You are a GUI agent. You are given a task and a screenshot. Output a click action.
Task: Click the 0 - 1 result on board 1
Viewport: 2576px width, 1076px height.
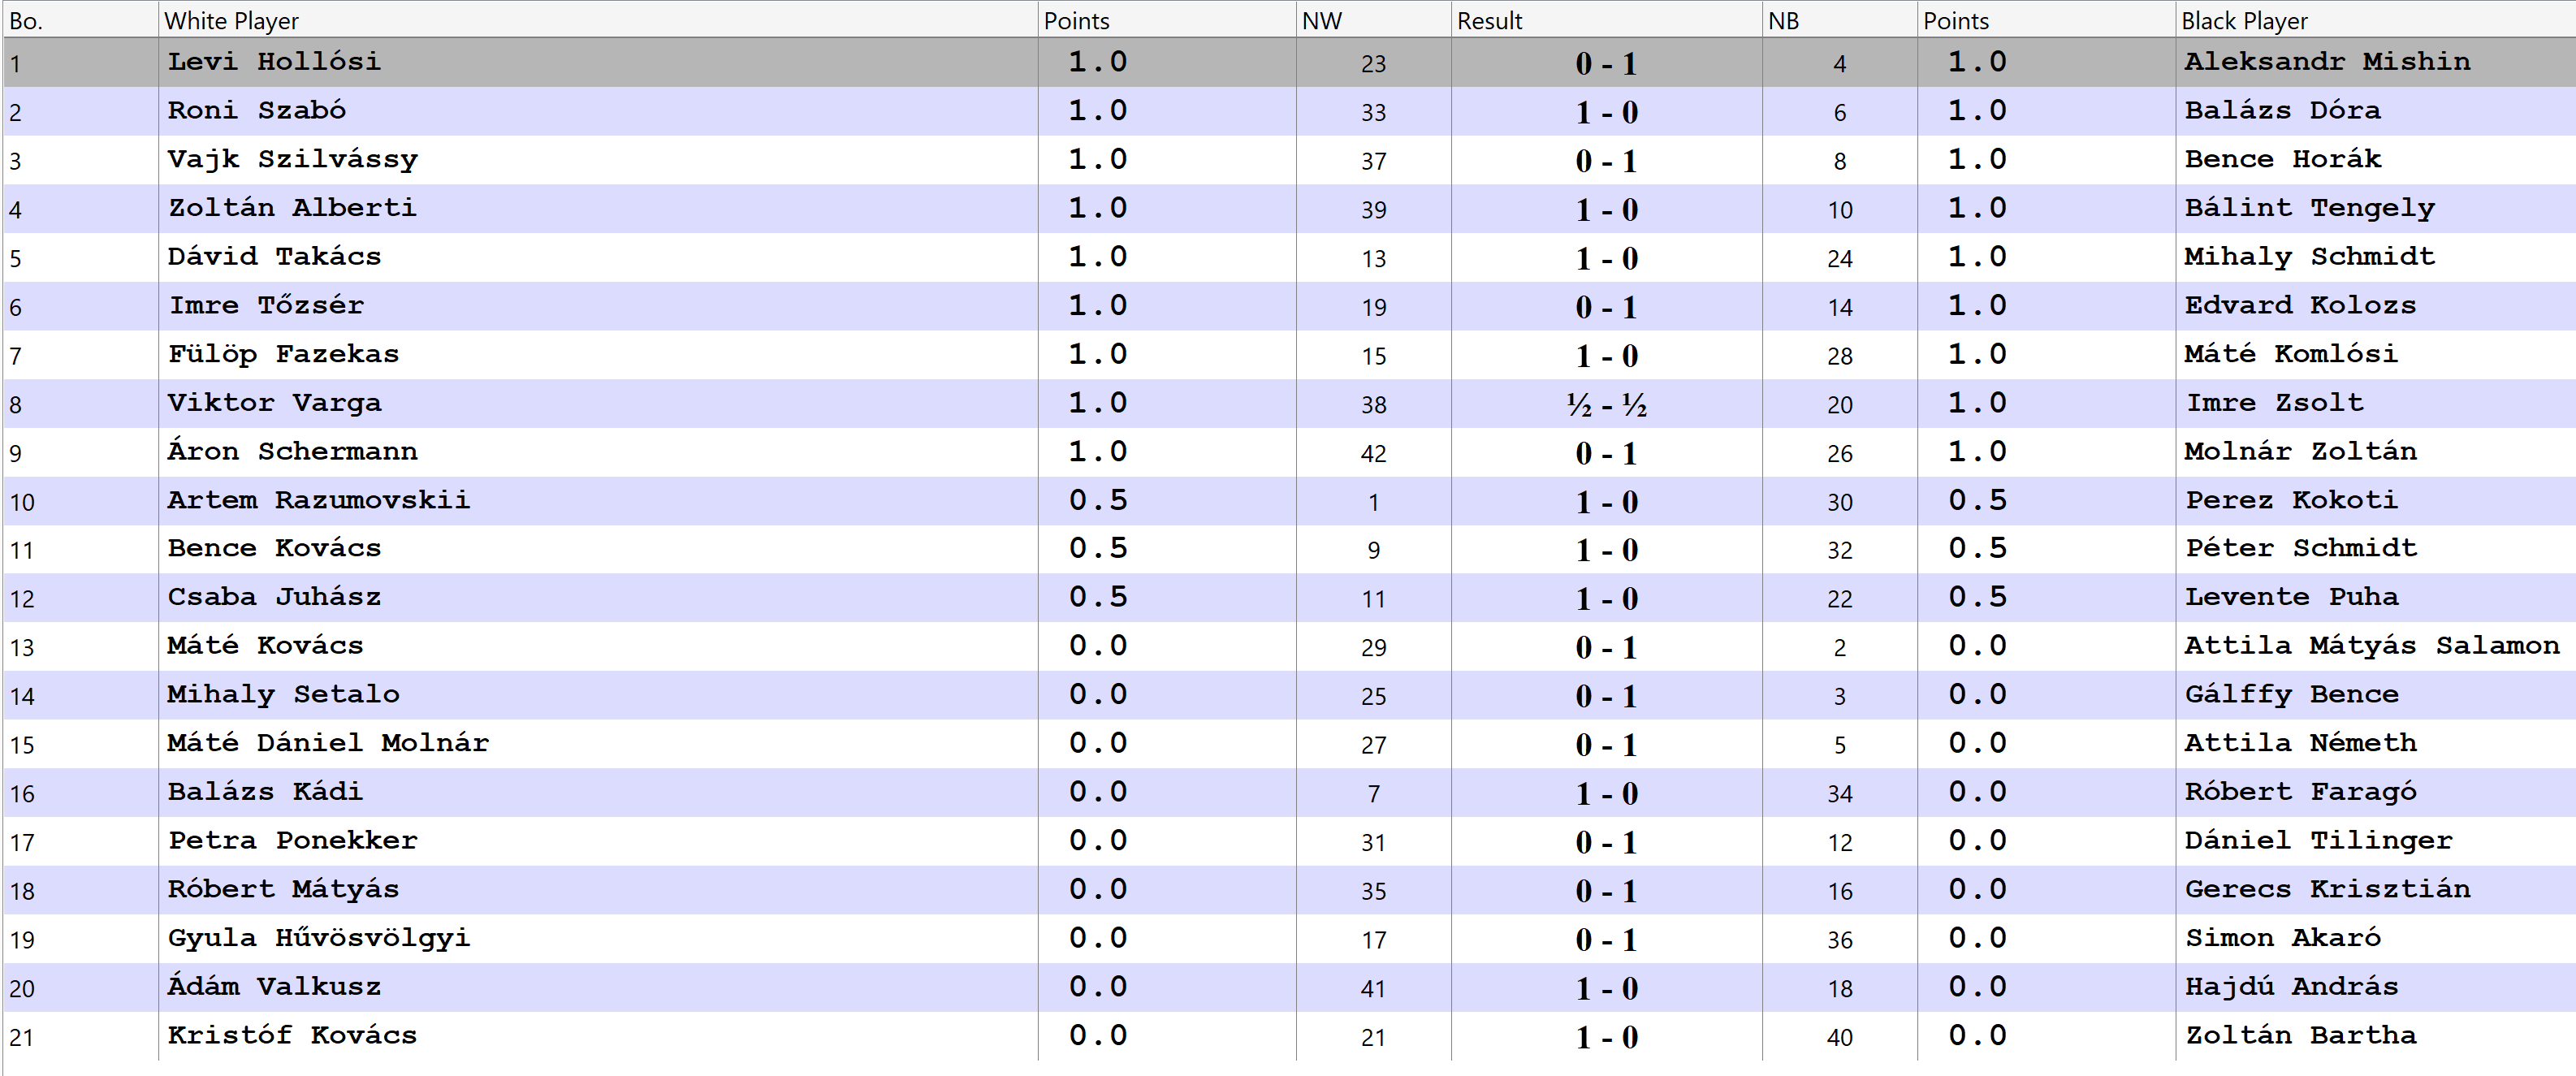(1606, 64)
